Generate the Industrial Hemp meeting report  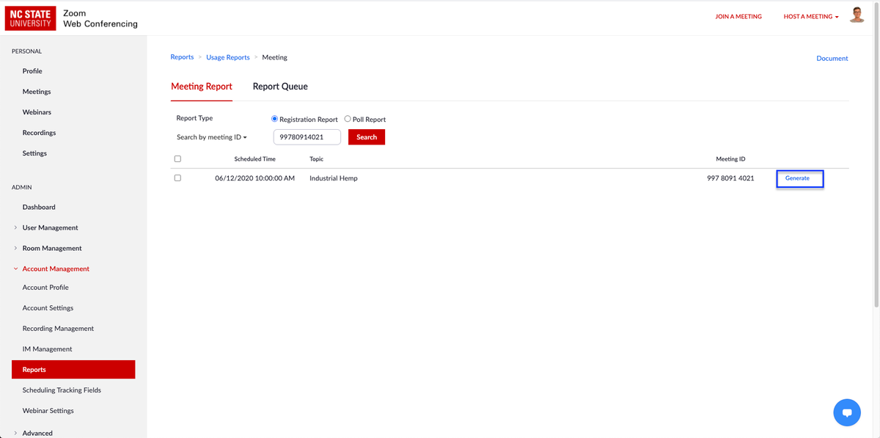[x=799, y=178]
